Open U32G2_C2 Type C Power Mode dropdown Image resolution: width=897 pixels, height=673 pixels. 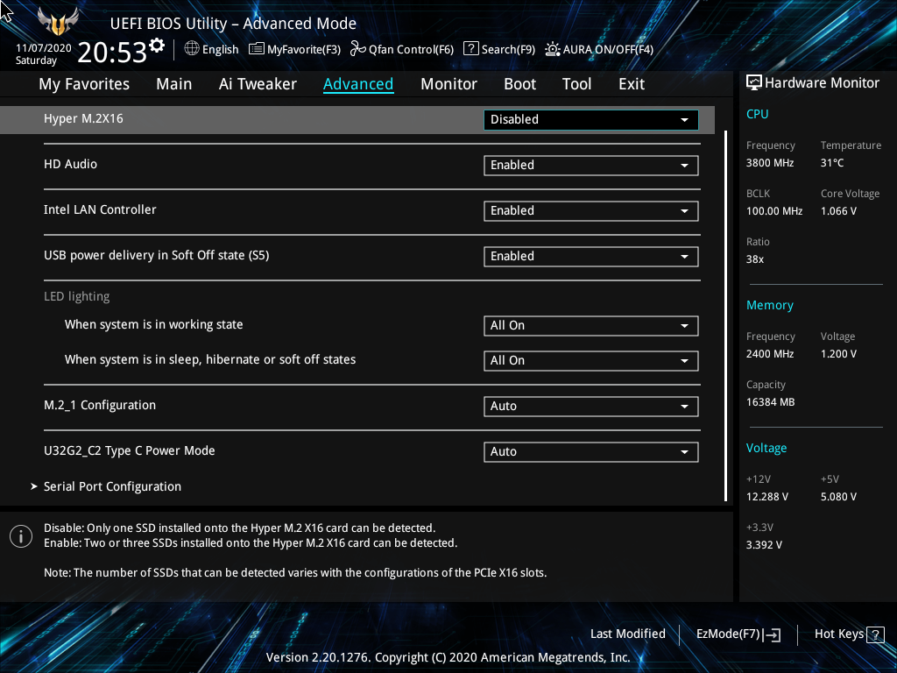pyautogui.click(x=591, y=451)
